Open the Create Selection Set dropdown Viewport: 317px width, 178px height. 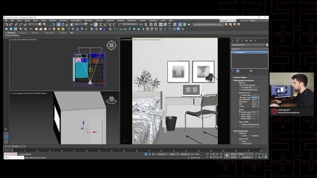point(130,24)
